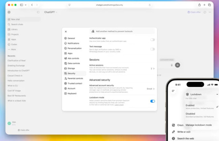Open Parental controls settings section
The image size is (219, 141).
pos(74,78)
